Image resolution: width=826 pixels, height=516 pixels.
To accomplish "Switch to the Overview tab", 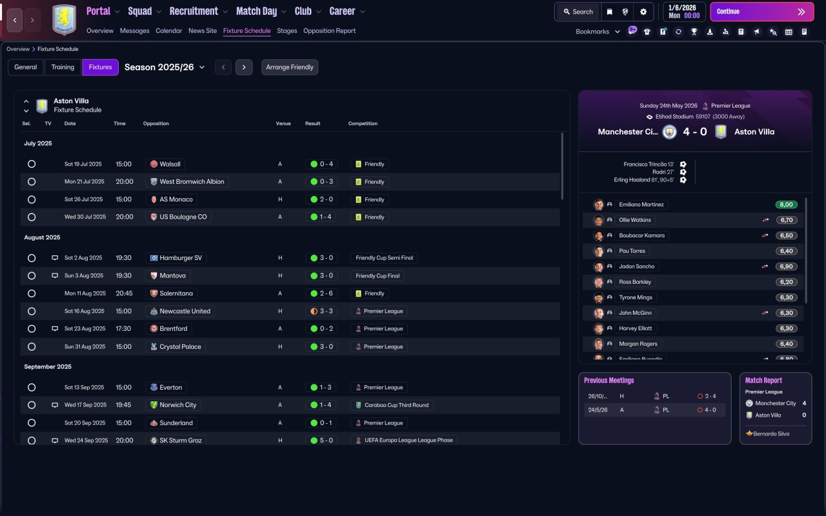I will [x=100, y=31].
